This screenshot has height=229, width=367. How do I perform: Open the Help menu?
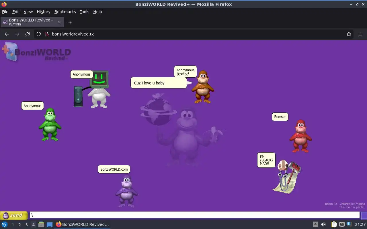click(x=97, y=12)
